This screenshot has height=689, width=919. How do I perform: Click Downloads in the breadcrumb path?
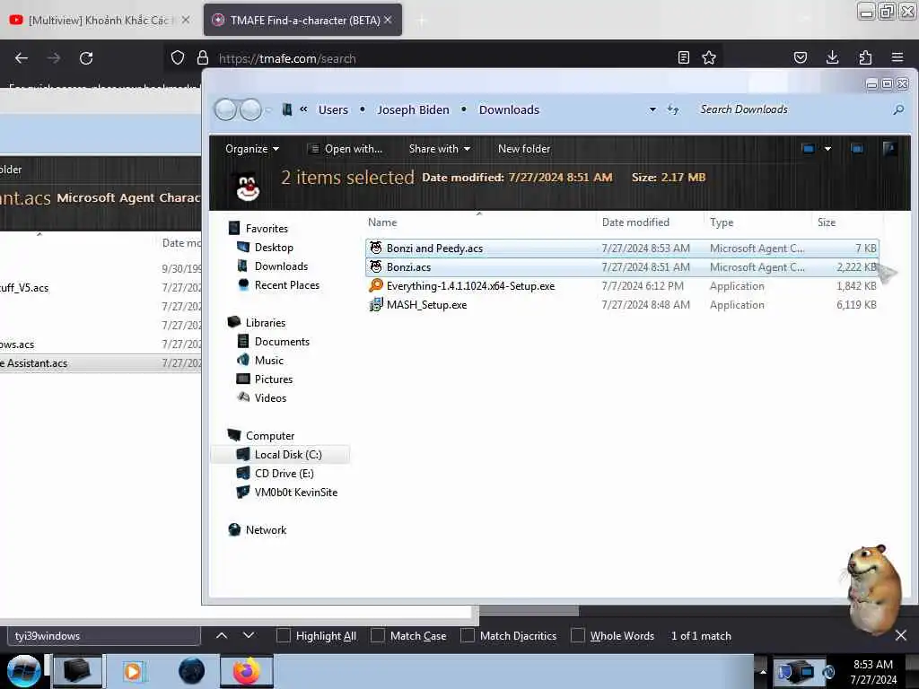click(x=509, y=110)
